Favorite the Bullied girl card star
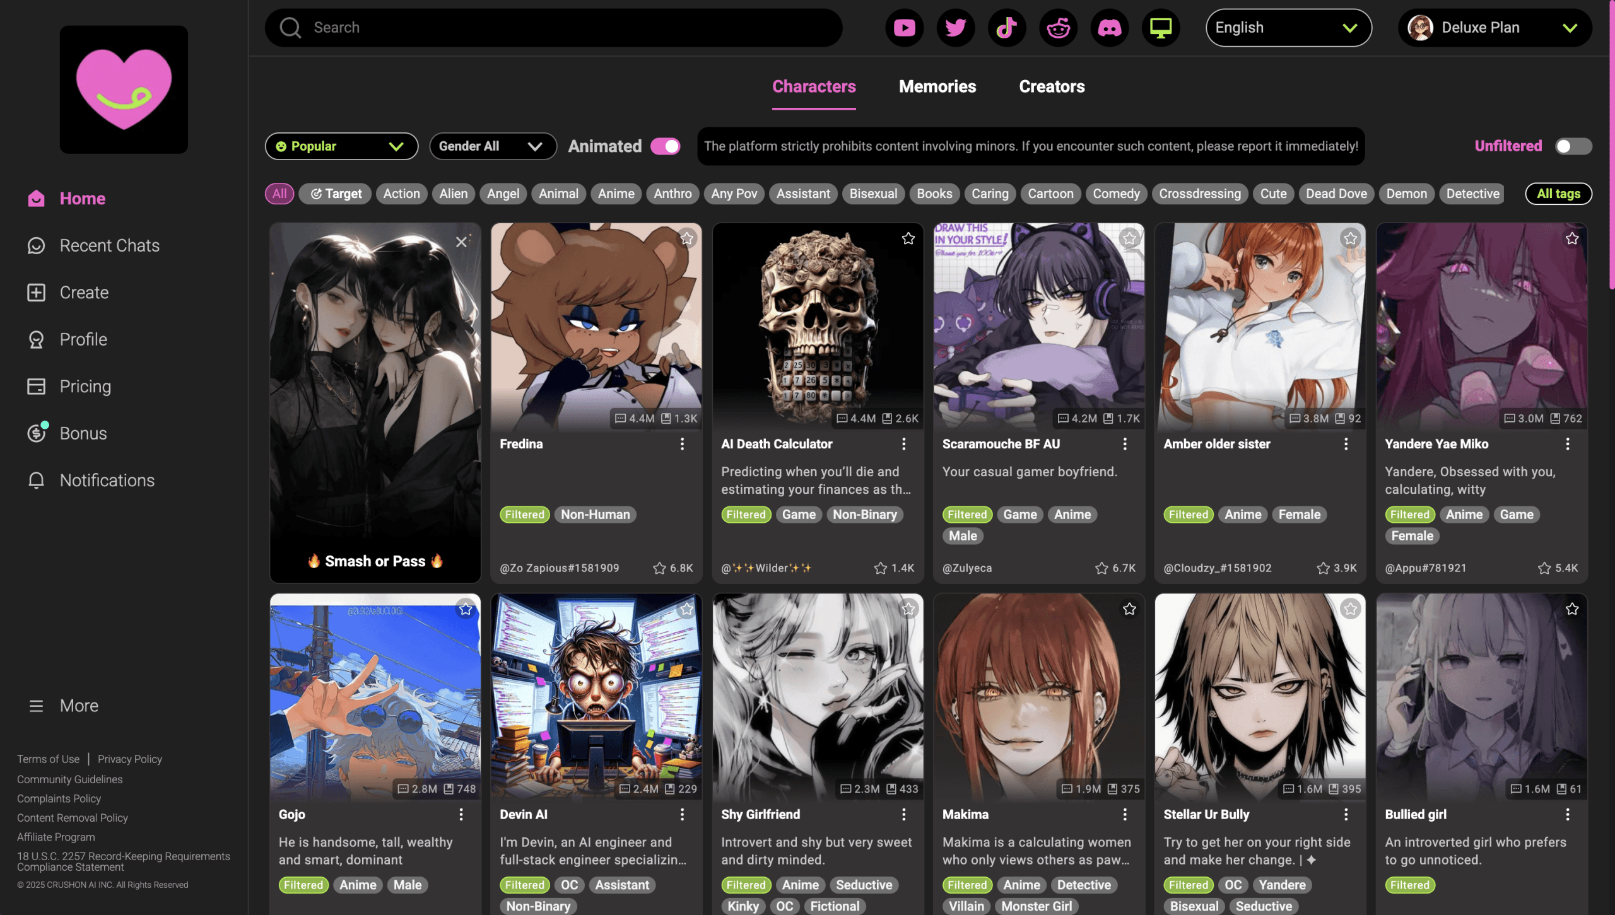 tap(1572, 609)
